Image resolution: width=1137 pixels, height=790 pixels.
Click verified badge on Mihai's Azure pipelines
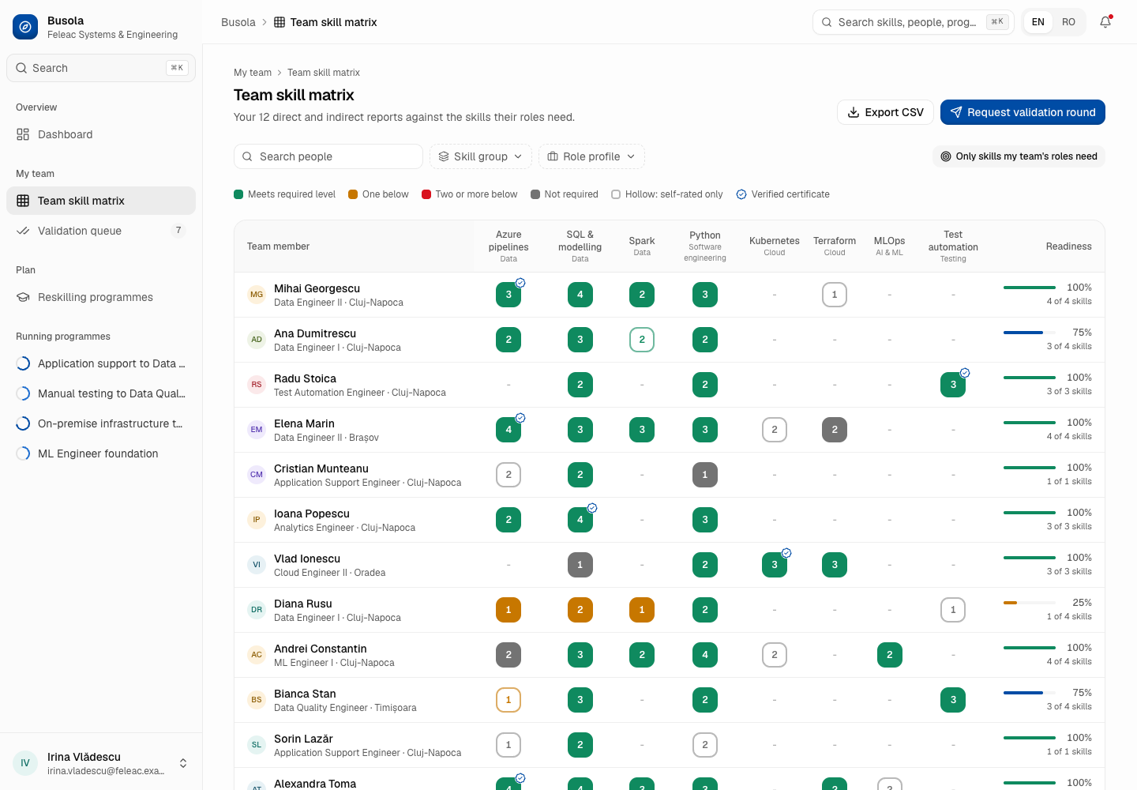coord(520,283)
